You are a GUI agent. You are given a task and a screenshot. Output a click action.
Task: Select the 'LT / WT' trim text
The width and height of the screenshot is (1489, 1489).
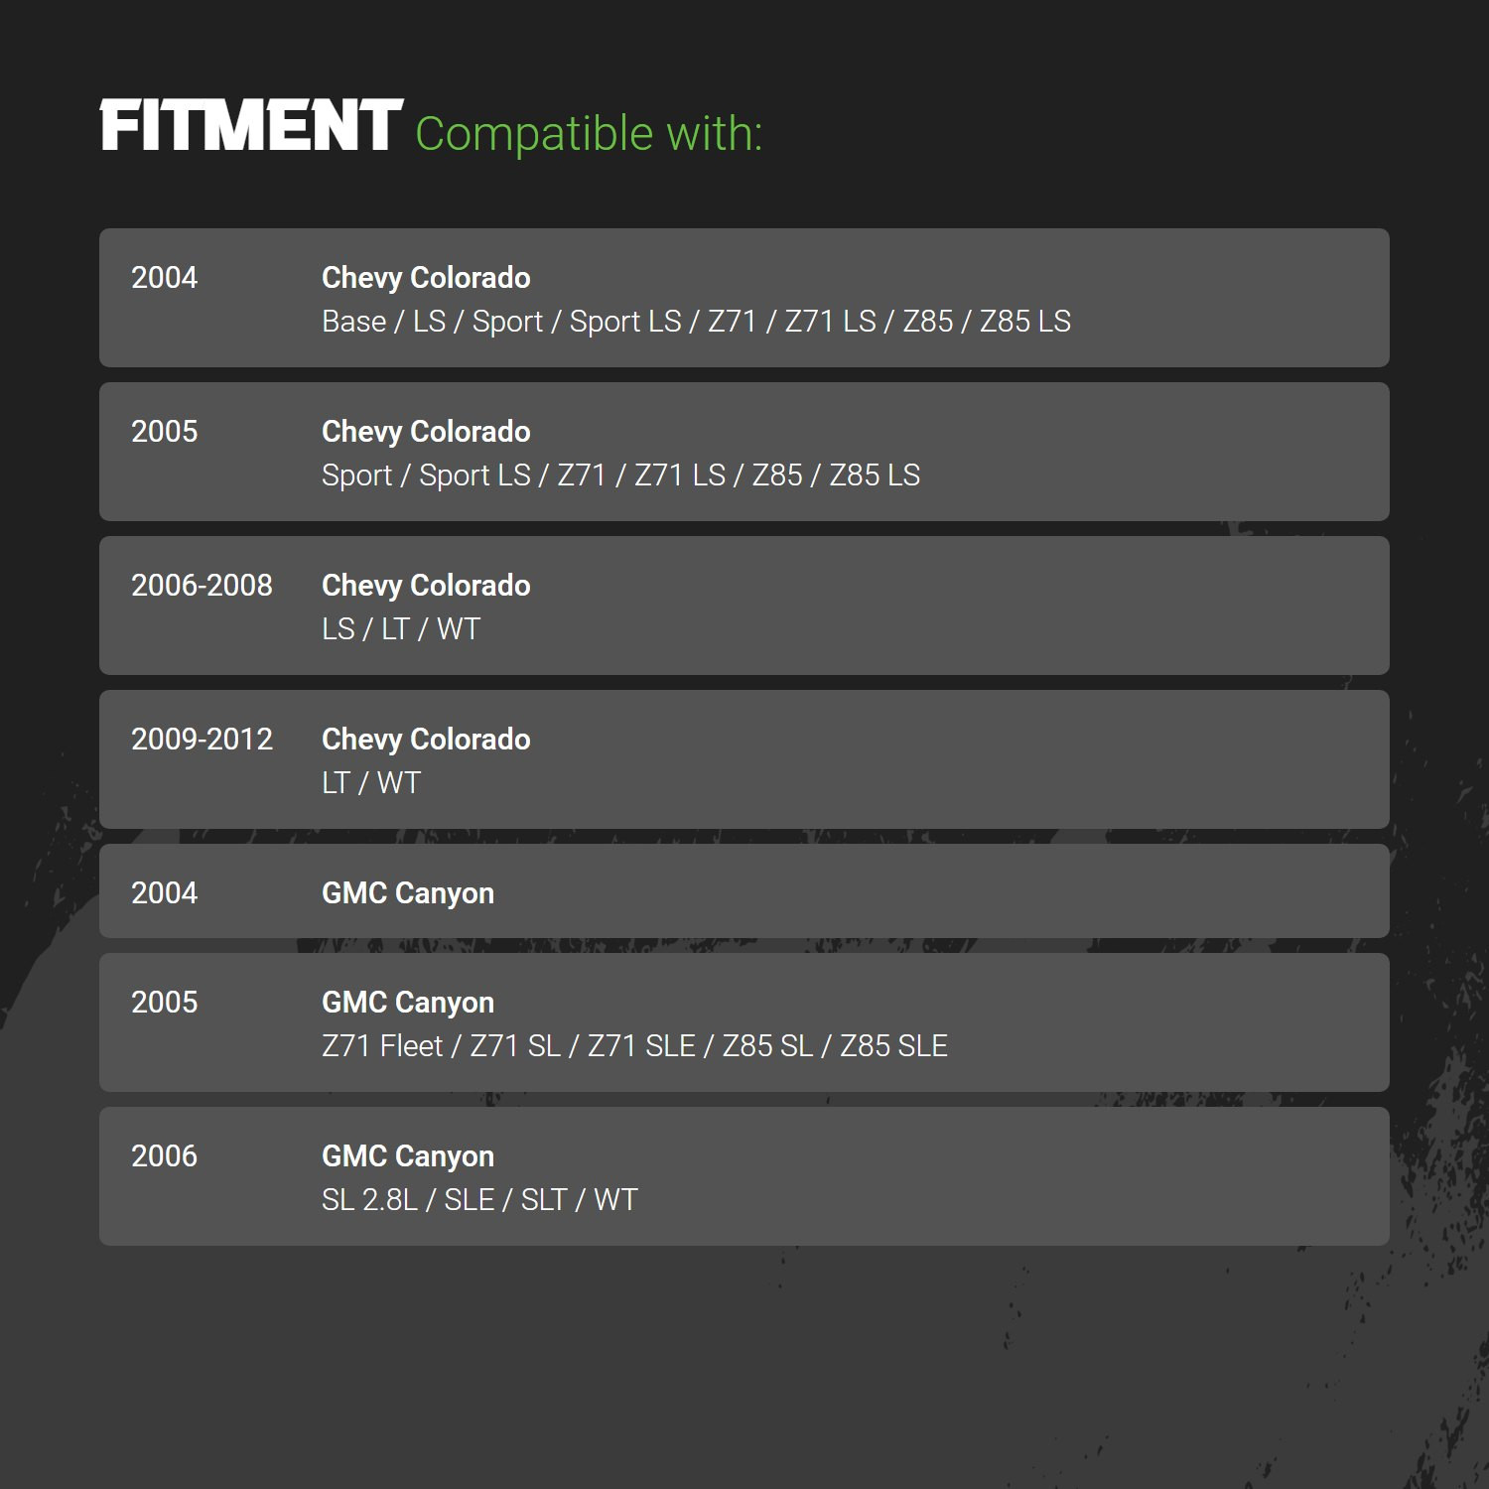pyautogui.click(x=371, y=783)
